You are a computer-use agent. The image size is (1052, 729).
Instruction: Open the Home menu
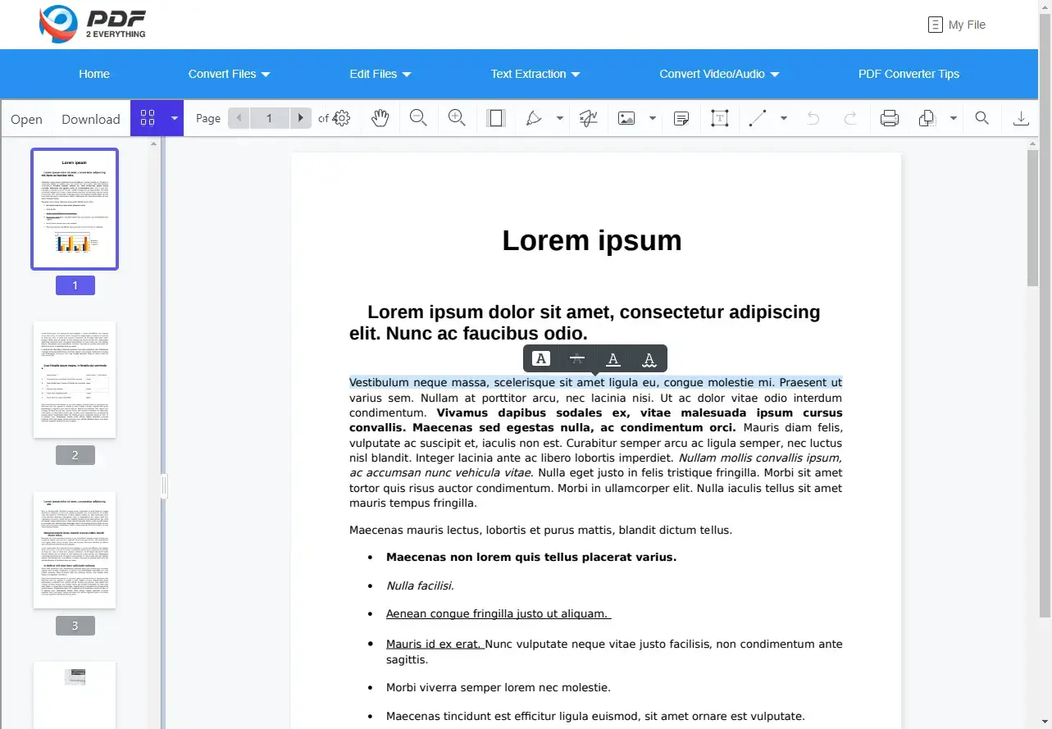pyautogui.click(x=94, y=74)
